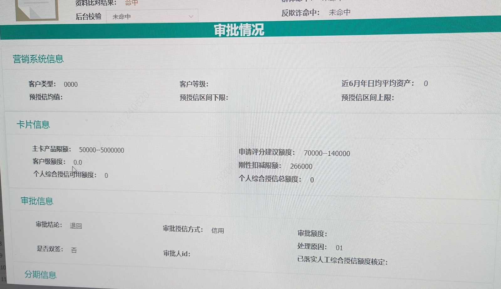Click the 卡片信息 section heading
This screenshot has width=501, height=289.
pyautogui.click(x=33, y=124)
